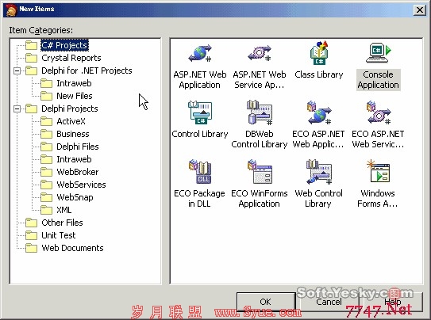Close the New Items dialog
The height and width of the screenshot is (320, 431).
[x=420, y=10]
